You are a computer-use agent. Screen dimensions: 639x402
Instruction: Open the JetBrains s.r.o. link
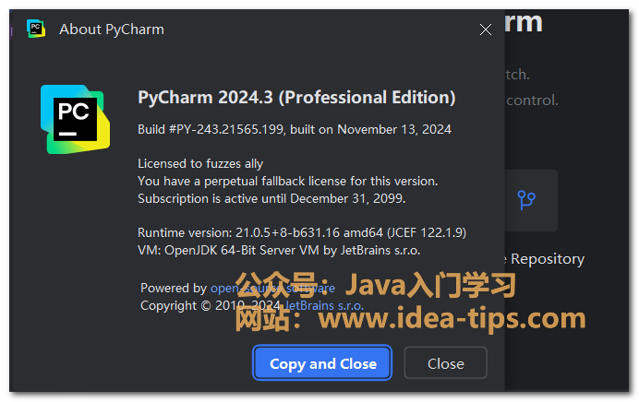point(324,305)
